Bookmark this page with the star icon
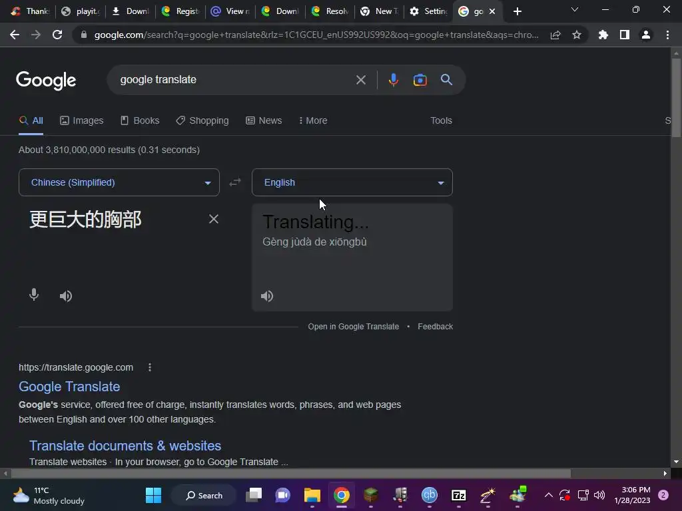The height and width of the screenshot is (511, 682). click(577, 35)
